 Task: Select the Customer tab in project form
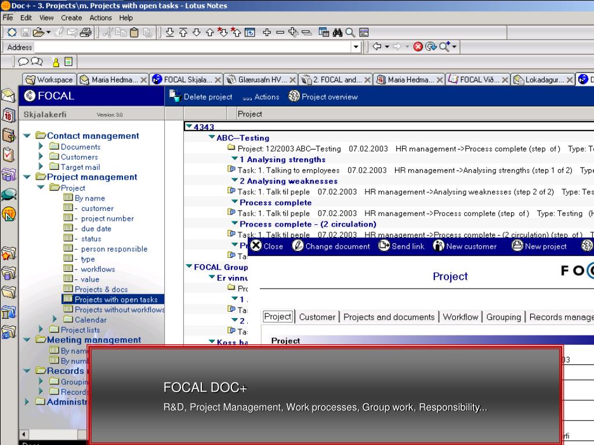point(317,317)
